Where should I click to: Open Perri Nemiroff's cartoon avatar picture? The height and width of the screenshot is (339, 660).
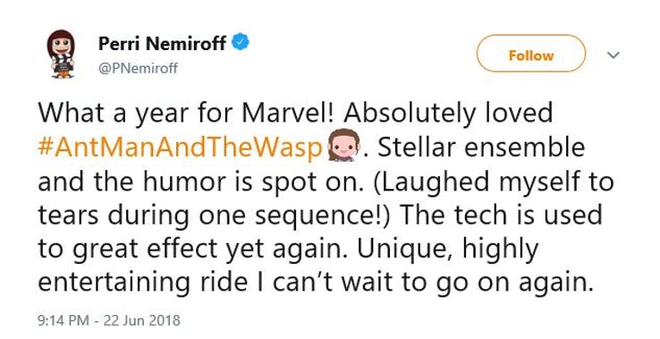pos(61,54)
